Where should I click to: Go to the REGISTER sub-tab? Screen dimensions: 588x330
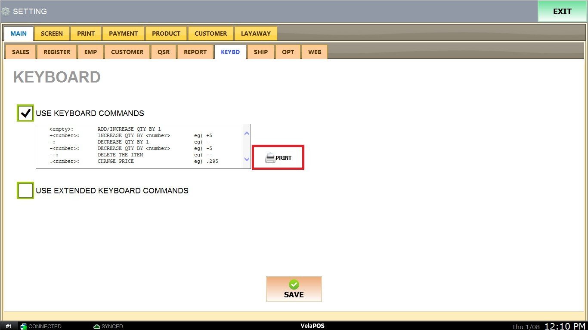(57, 52)
